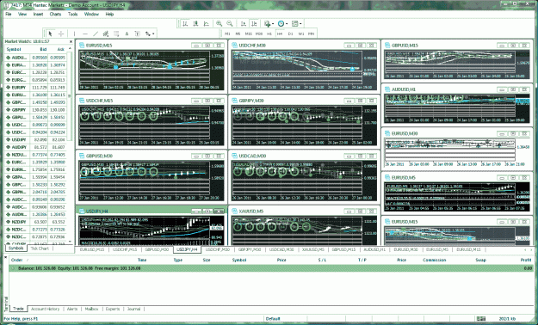Switch chart to bar chart style
The image size is (538, 325).
(x=185, y=24)
